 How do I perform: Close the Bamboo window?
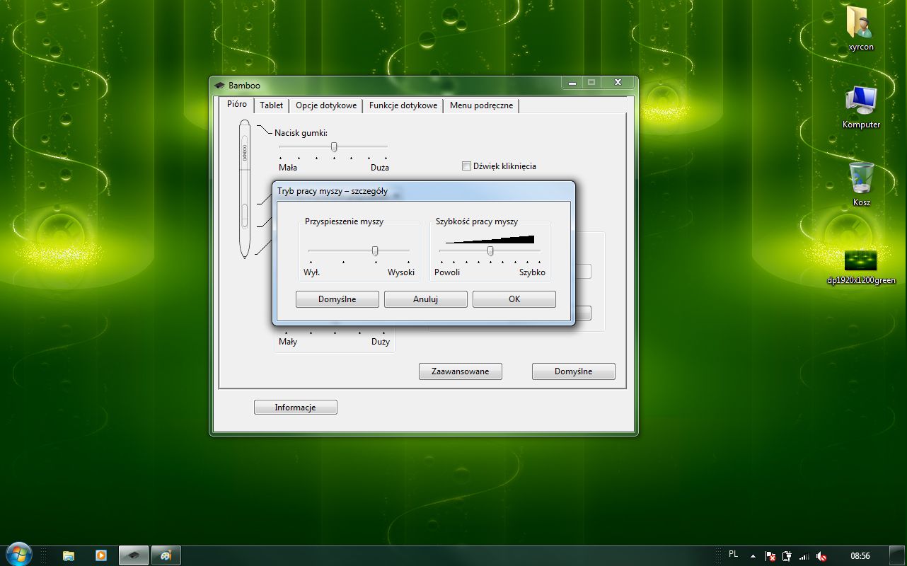click(x=618, y=83)
